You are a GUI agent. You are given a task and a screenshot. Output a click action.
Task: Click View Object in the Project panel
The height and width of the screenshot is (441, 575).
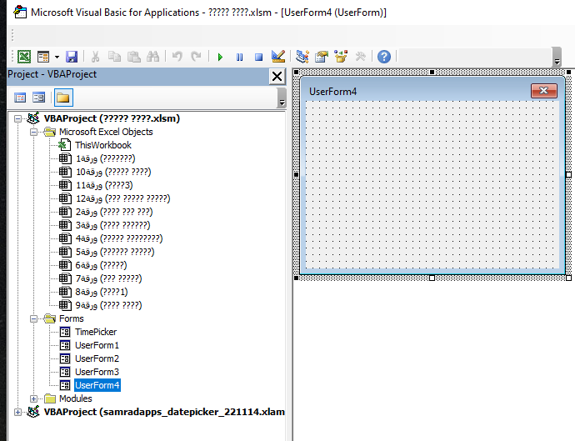tap(38, 98)
